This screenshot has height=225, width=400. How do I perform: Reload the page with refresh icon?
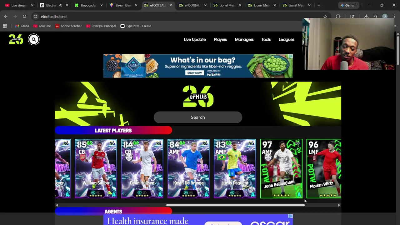point(24,17)
